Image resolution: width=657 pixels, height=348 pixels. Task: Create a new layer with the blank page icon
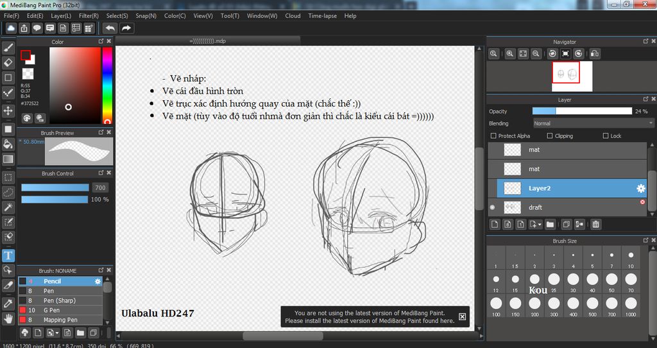495,224
